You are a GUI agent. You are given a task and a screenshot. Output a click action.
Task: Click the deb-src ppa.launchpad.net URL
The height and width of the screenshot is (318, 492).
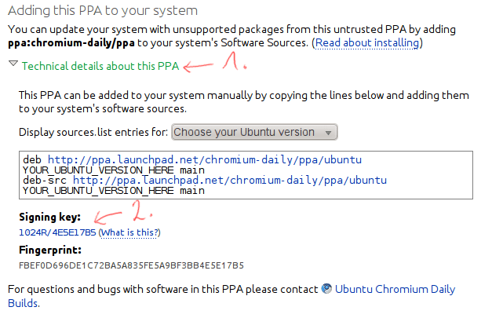[230, 180]
